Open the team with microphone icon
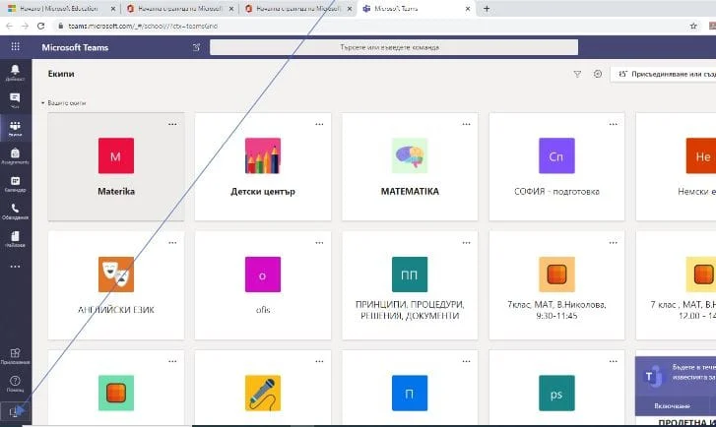The width and height of the screenshot is (716, 427). pos(263,389)
